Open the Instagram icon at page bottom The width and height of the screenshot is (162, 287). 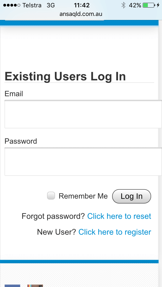tap(35, 285)
